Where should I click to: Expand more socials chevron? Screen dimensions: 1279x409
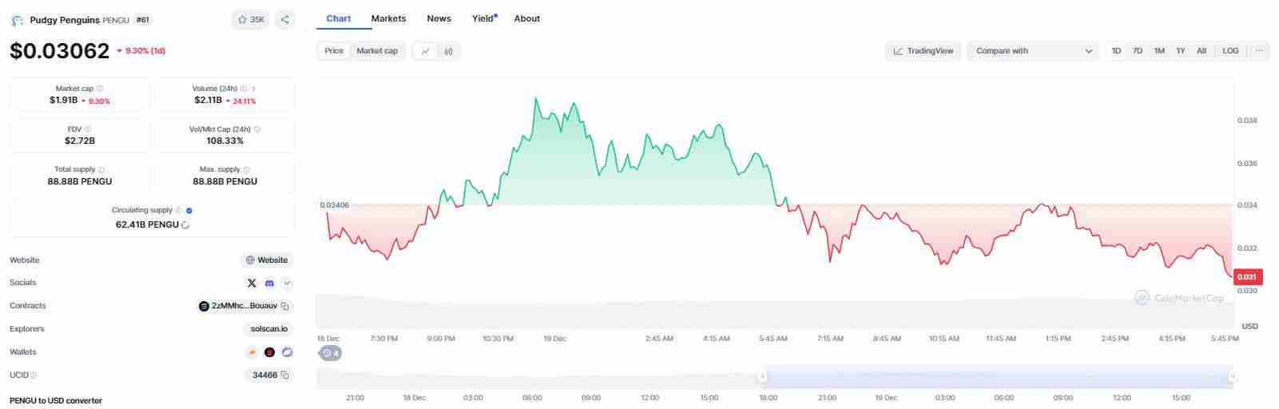pos(288,283)
